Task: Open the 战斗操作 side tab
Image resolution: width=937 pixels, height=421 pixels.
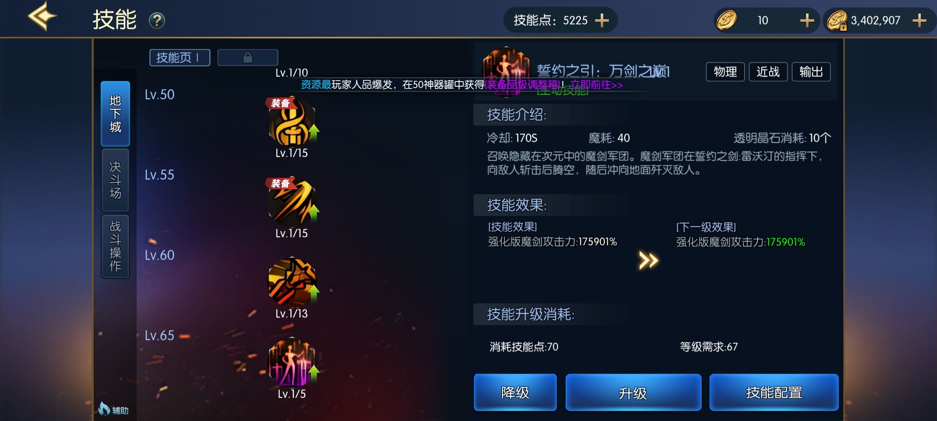Action: (115, 246)
